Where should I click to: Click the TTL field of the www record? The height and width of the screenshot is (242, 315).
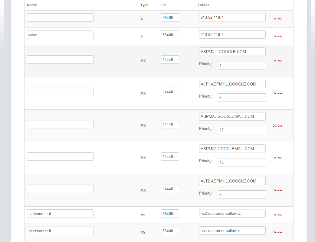(170, 35)
